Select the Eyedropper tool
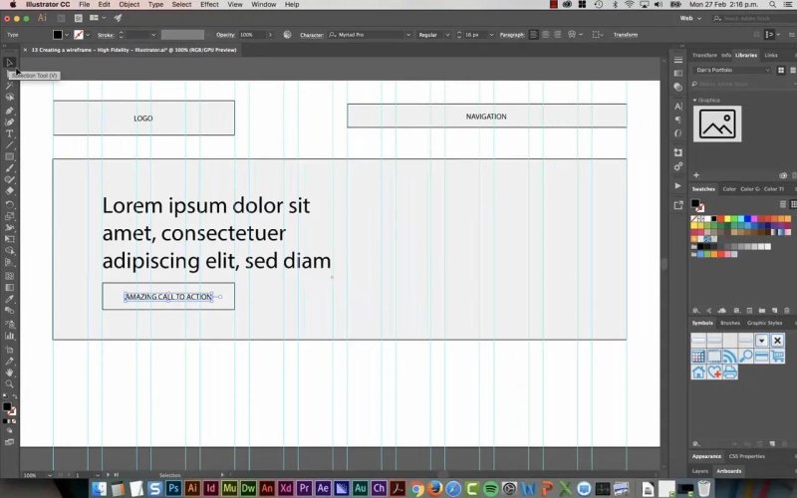This screenshot has height=498, width=797. click(x=9, y=299)
